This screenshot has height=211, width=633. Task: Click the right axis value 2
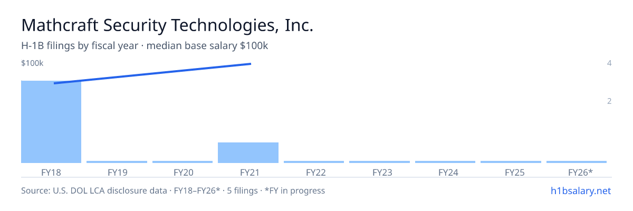point(609,101)
